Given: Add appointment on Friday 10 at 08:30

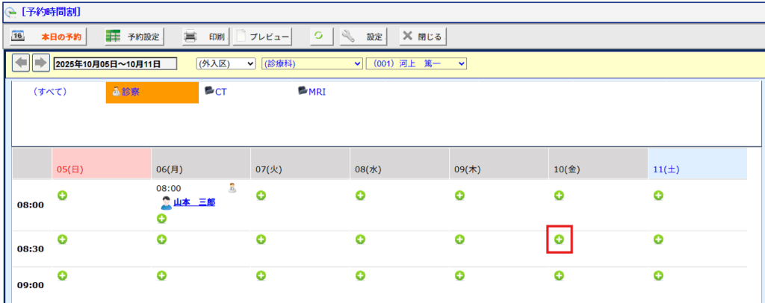Looking at the screenshot, I should coord(559,240).
